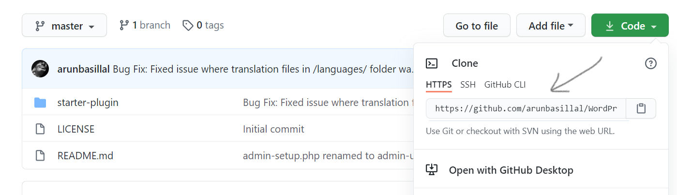Viewport: 677px width, 195px height.
Task: Click the Go to file button
Action: pos(477,25)
